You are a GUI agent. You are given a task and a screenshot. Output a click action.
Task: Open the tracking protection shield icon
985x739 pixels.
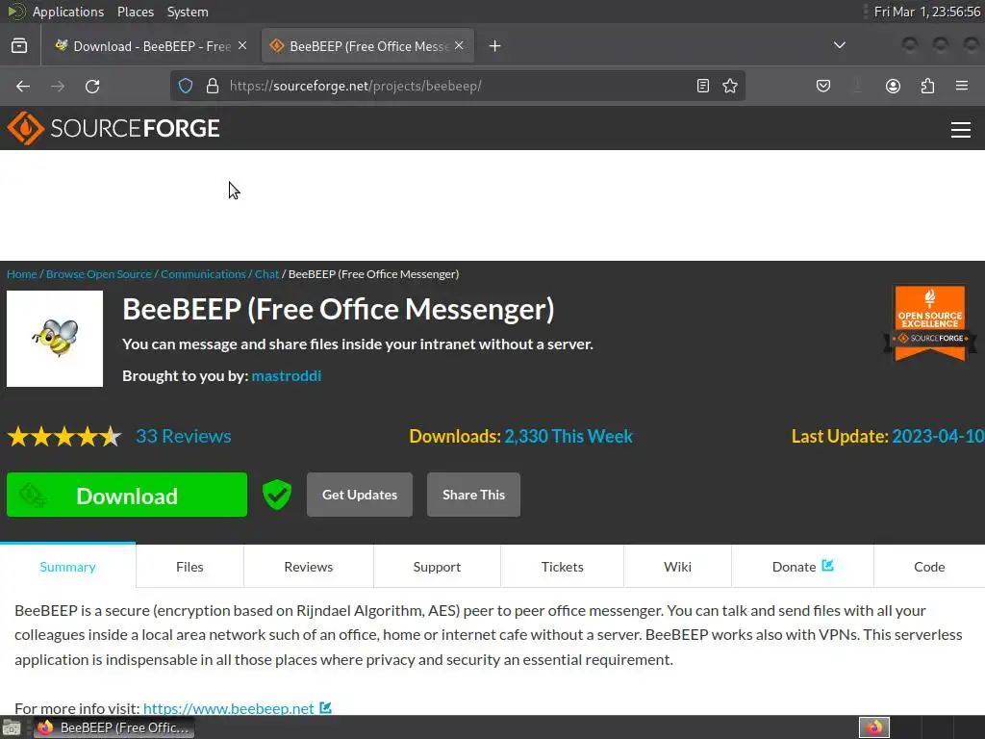tap(186, 86)
